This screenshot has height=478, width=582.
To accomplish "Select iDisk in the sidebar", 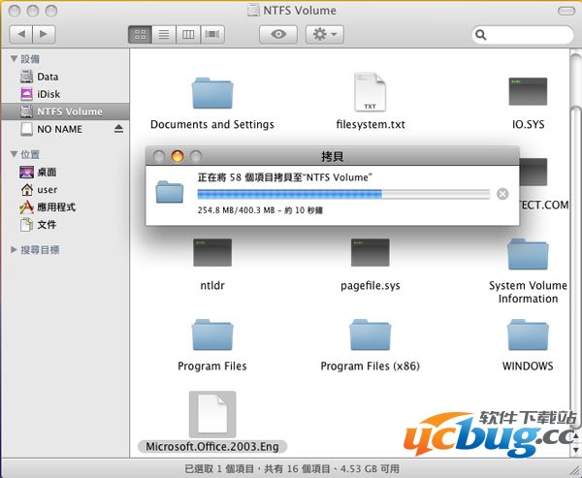I will pos(48,94).
